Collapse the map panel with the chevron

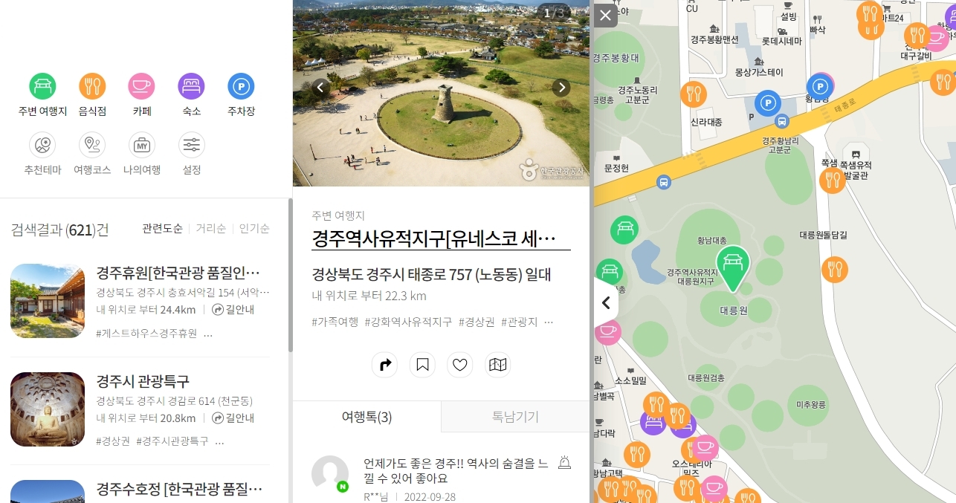pyautogui.click(x=606, y=302)
